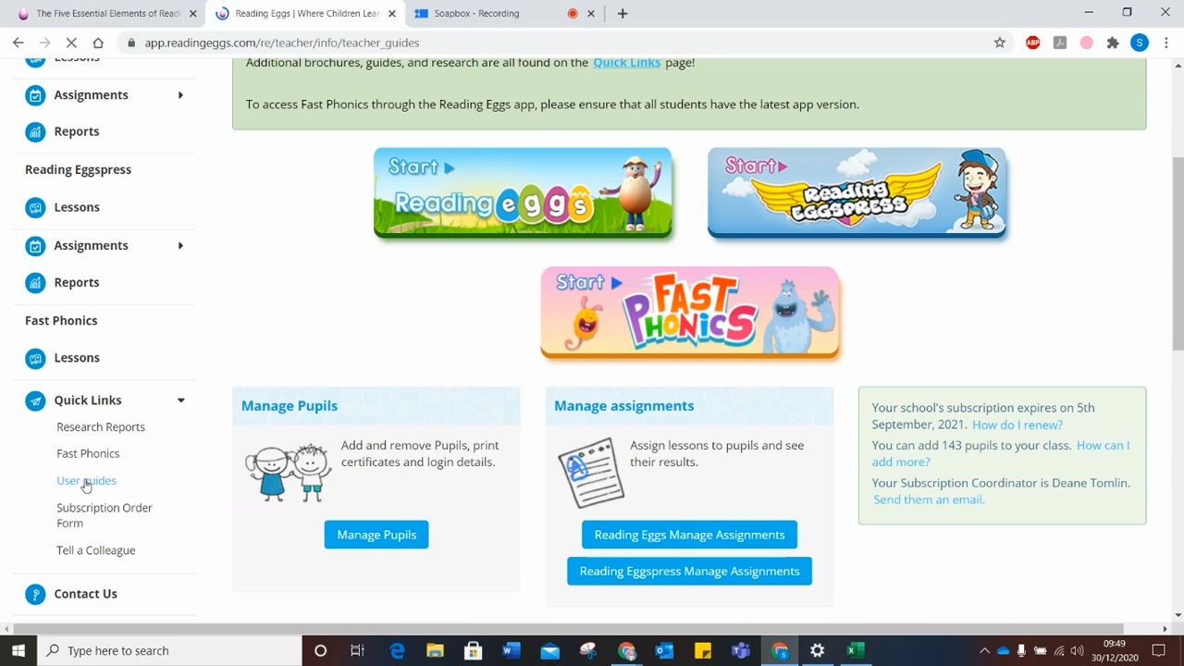
Task: Bookmark this page with the star icon
Action: tap(1000, 43)
